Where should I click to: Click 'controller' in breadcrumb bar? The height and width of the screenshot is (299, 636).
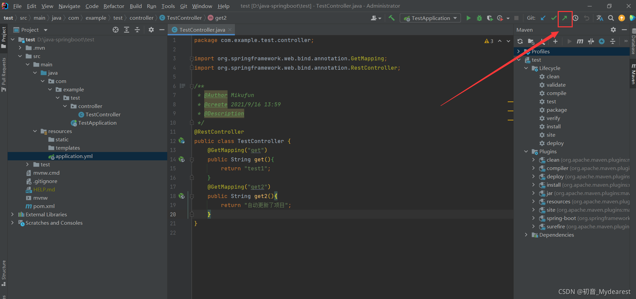point(142,18)
